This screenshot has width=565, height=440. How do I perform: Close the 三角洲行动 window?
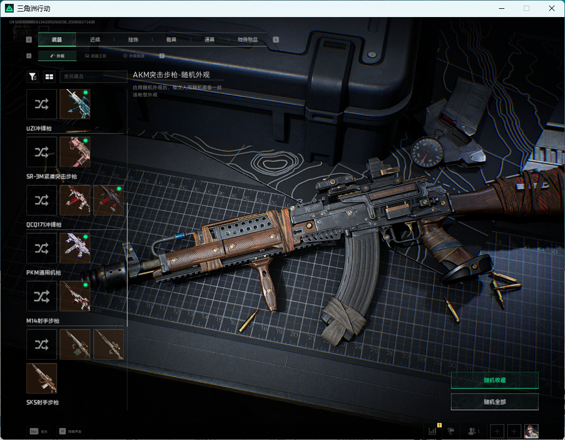[552, 8]
